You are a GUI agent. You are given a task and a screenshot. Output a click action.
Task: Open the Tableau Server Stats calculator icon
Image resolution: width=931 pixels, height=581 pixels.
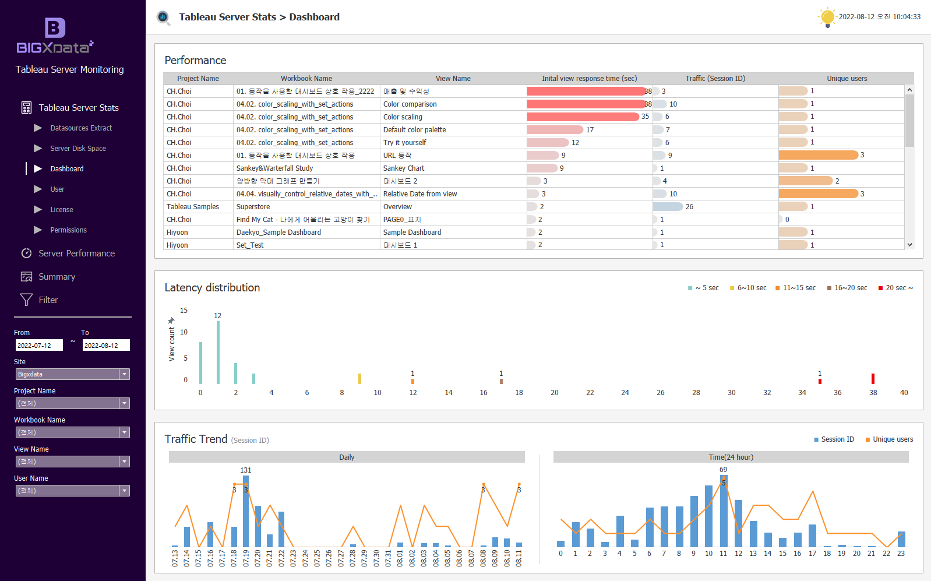26,107
